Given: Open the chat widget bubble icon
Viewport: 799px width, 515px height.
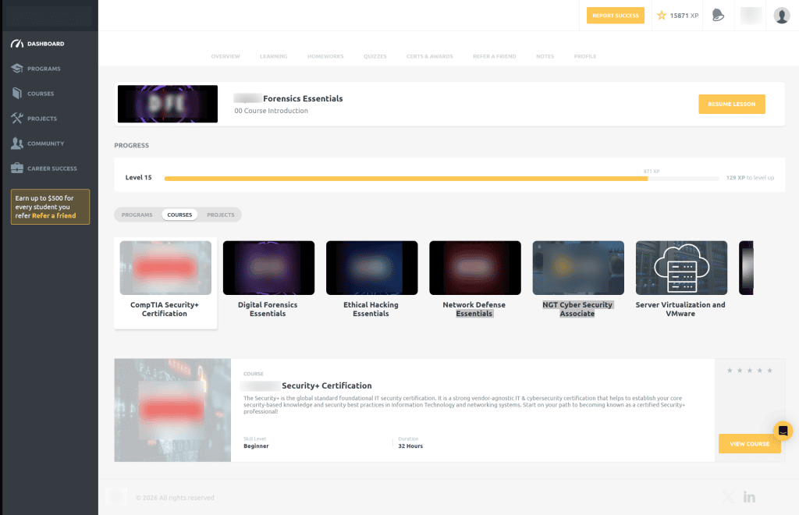Looking at the screenshot, I should 783,431.
